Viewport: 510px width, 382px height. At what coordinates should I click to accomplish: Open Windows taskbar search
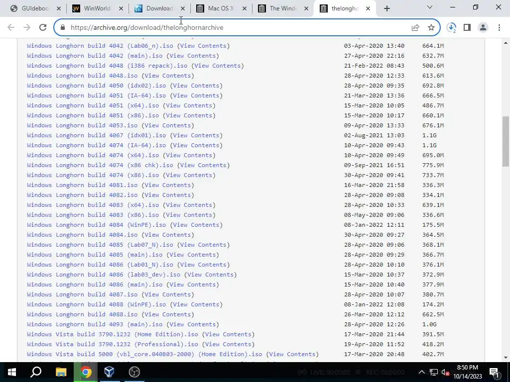coord(36,372)
